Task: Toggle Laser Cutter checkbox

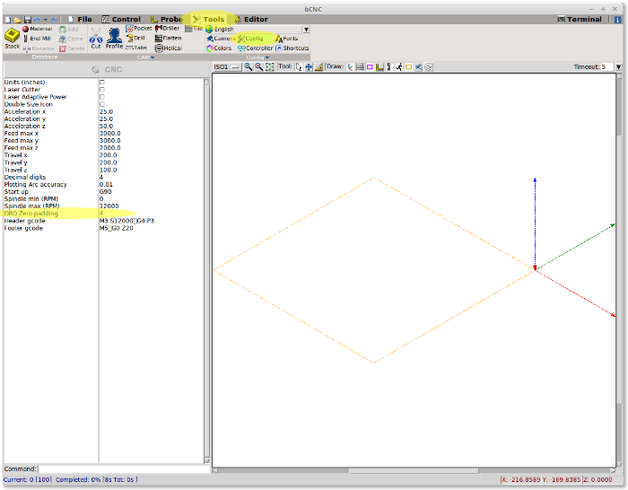Action: coord(102,90)
